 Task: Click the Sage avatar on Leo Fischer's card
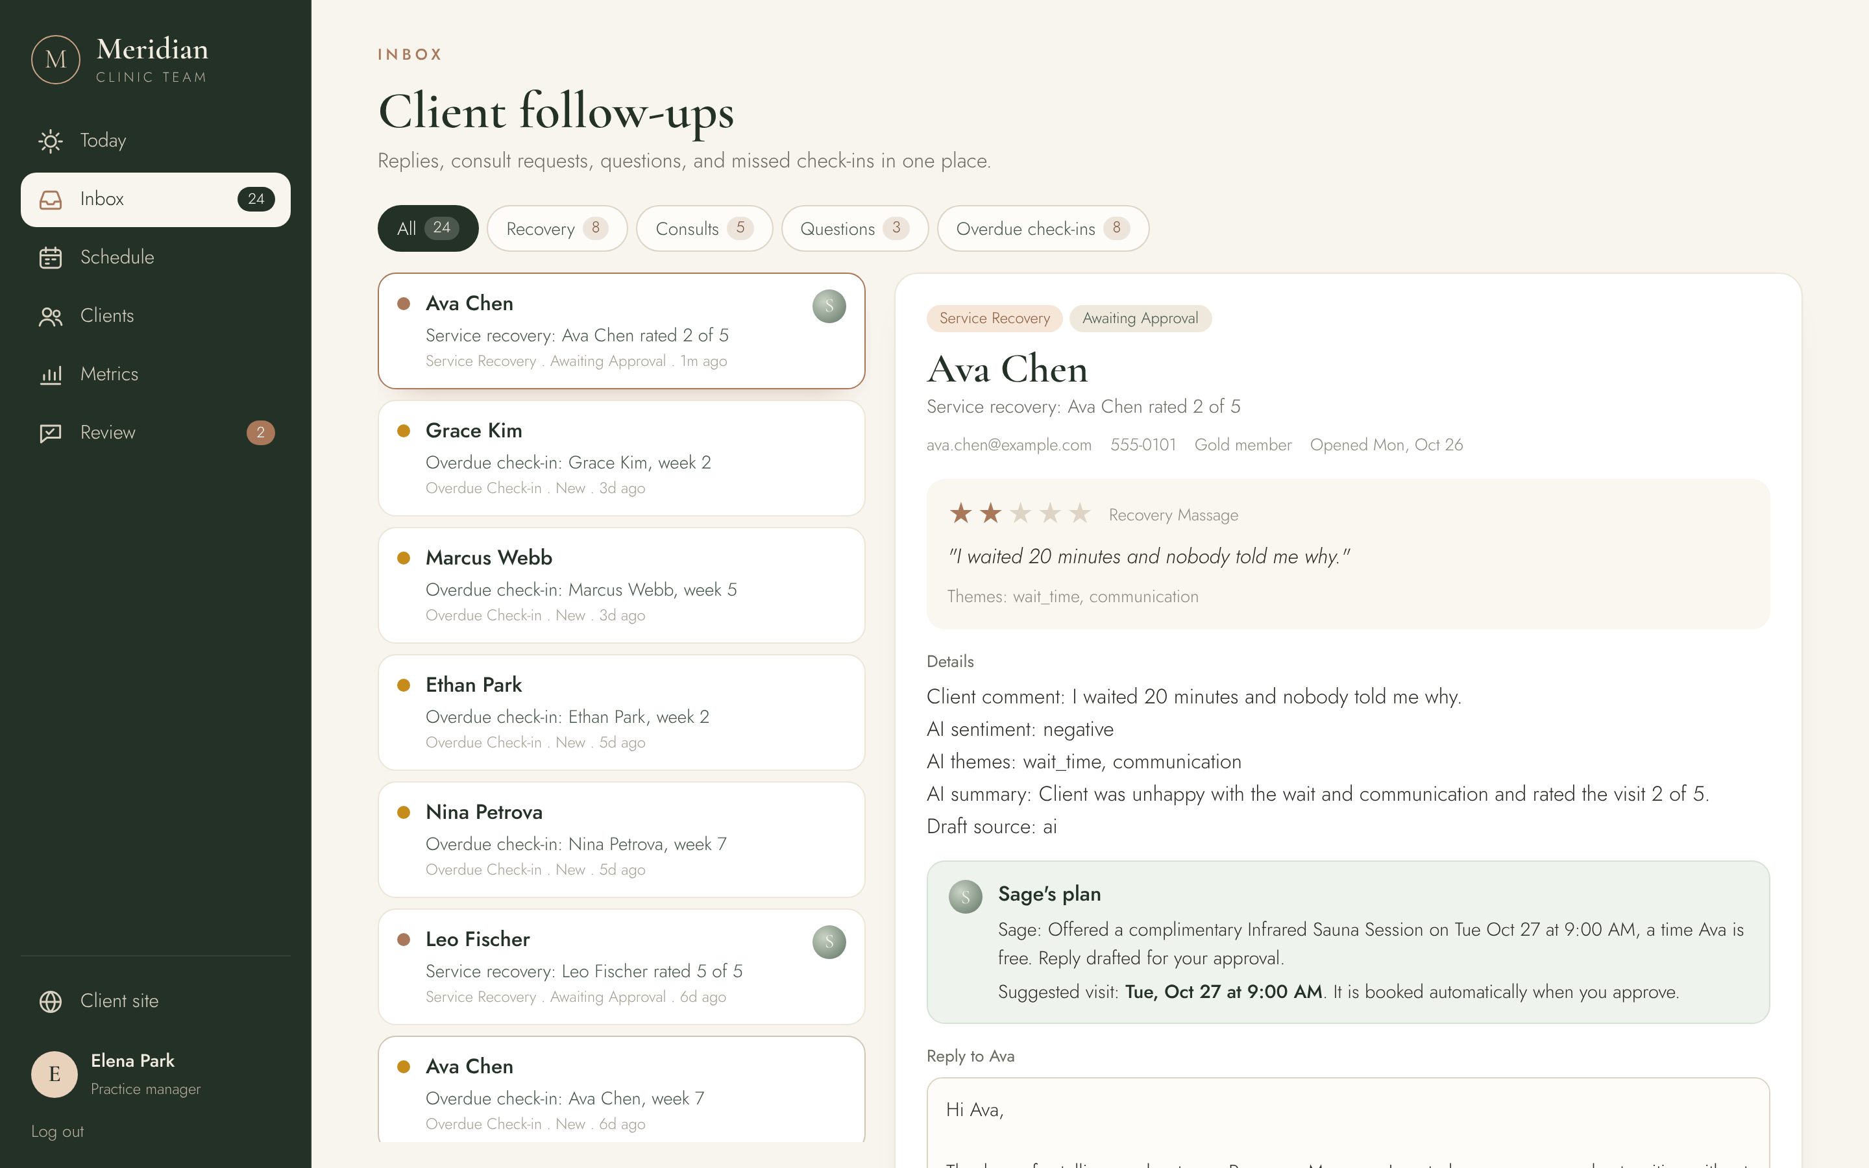click(x=829, y=942)
